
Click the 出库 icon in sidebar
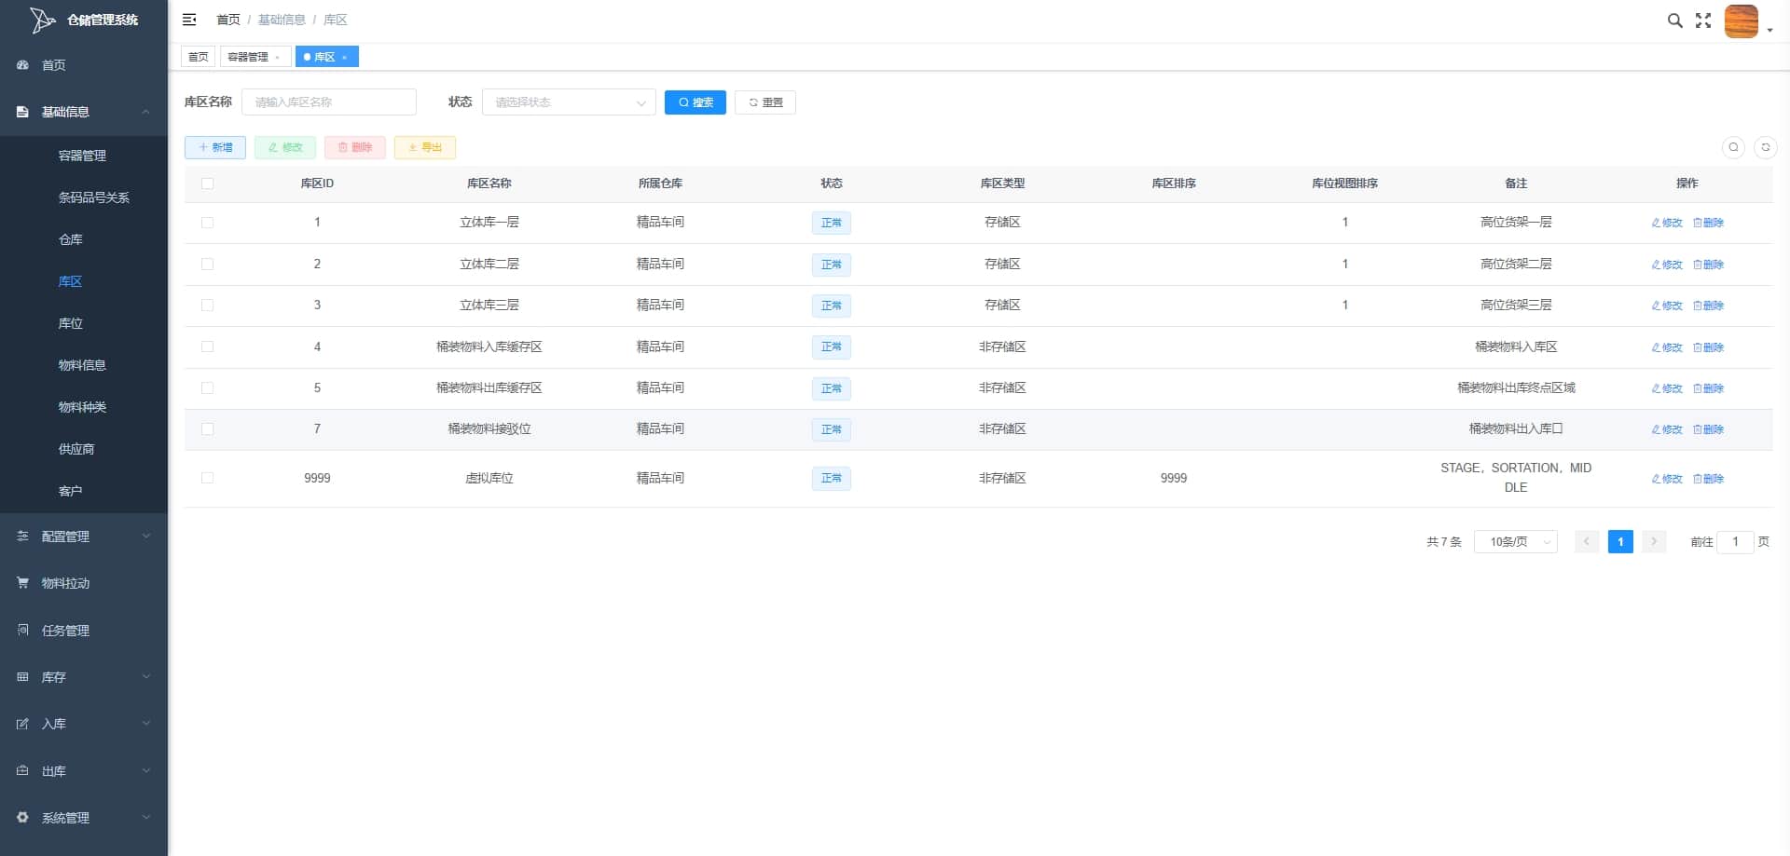click(22, 771)
